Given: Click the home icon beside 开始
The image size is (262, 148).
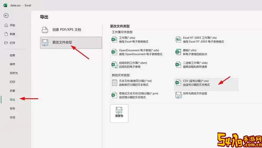Looking at the screenshot, I should point(6,25).
